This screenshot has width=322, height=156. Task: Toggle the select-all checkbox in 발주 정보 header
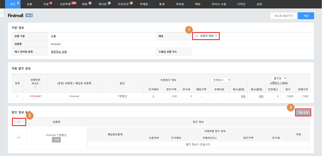coord(19,122)
